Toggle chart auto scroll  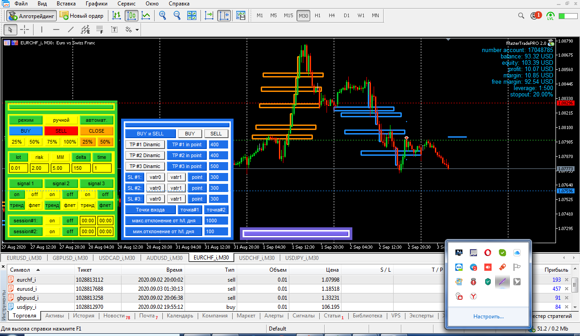point(209,16)
